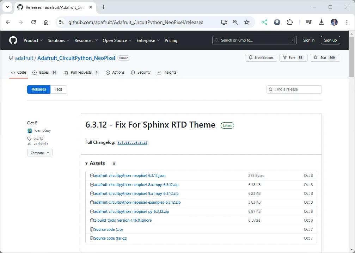This screenshot has width=355, height=253.
Task: Click the GitHub logo in header
Action: pos(13,40)
